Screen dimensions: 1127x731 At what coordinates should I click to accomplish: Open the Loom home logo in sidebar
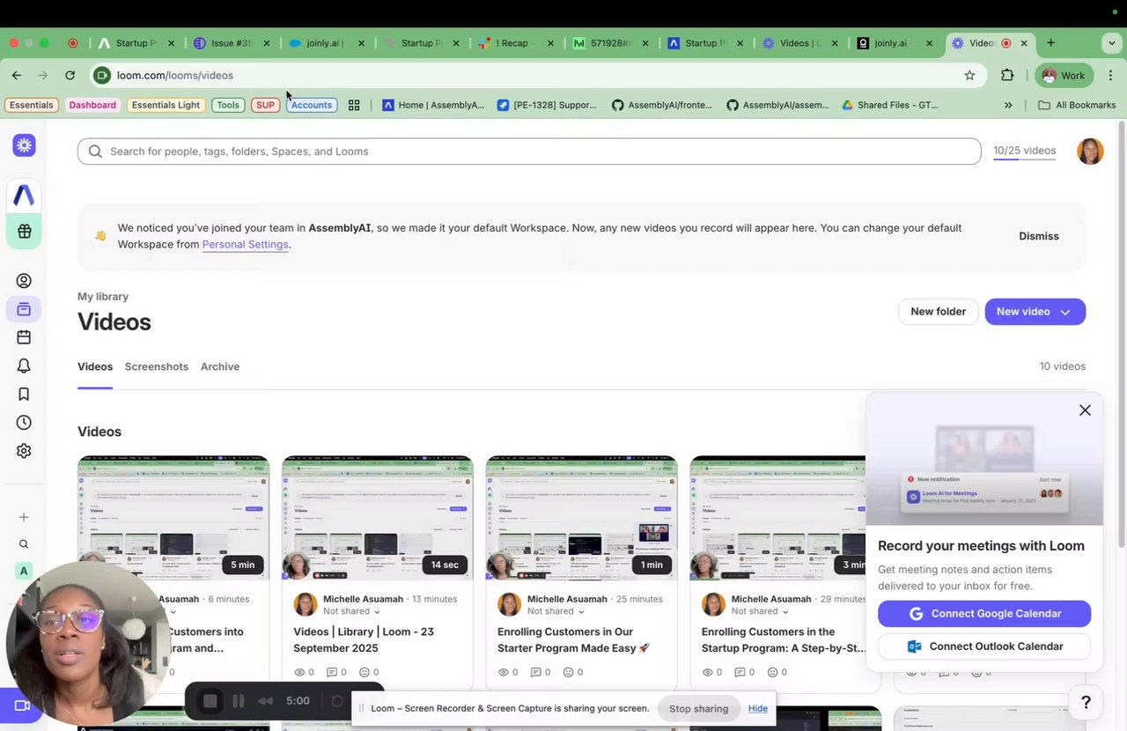[x=24, y=145]
